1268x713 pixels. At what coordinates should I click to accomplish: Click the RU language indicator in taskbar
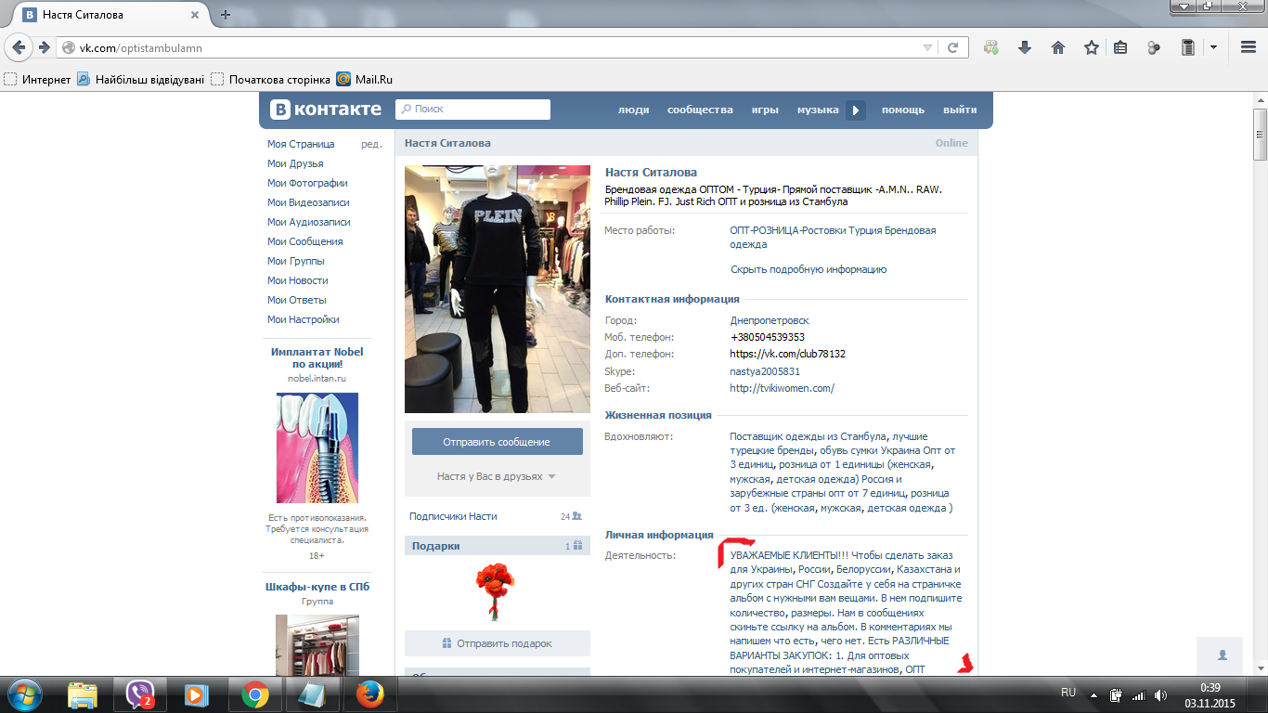click(x=1068, y=693)
